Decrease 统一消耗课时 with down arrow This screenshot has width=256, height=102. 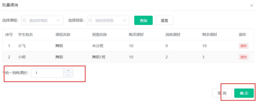point(68,75)
